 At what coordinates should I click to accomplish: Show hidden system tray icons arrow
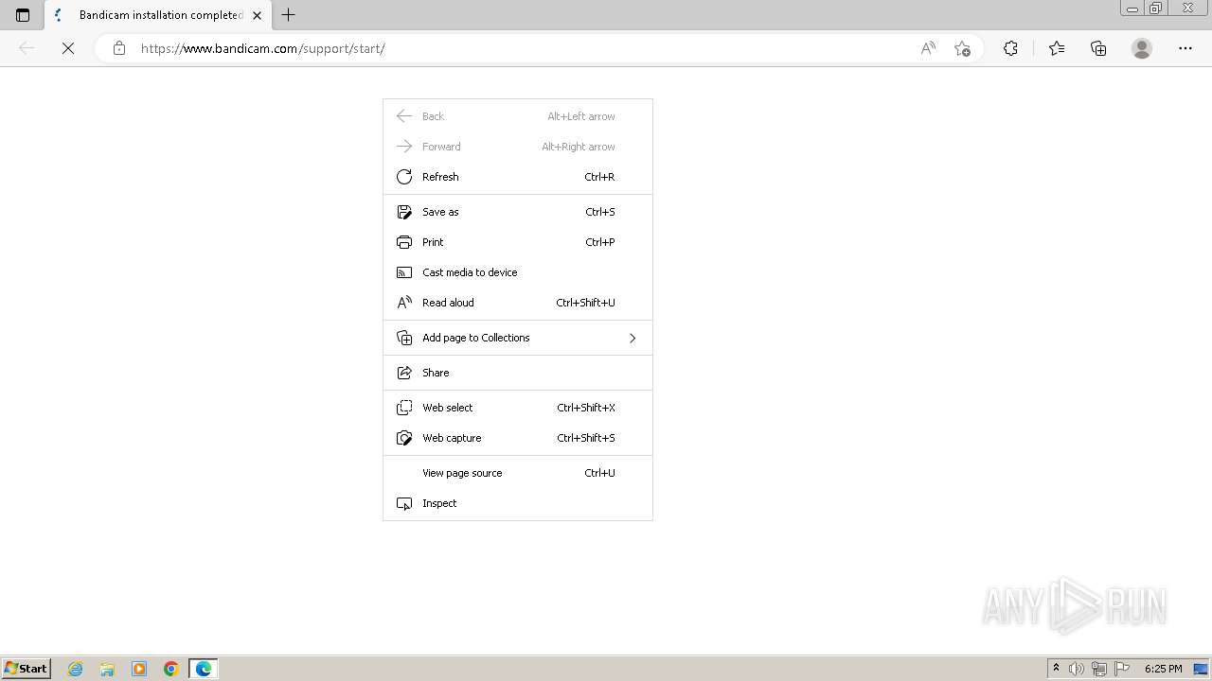click(1056, 669)
